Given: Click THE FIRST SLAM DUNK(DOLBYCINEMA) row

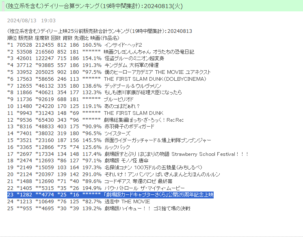Looking at the screenshot, I should pos(107,79).
